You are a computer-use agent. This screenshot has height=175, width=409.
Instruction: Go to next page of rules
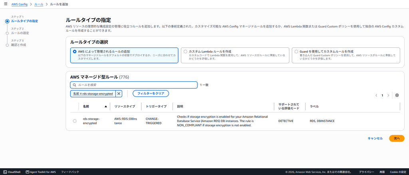[x=388, y=95]
